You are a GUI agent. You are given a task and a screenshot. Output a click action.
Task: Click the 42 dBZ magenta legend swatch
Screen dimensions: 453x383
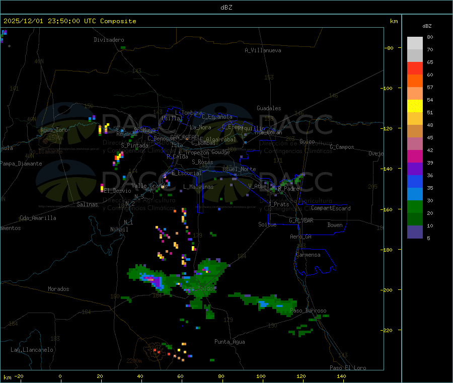tap(415, 156)
